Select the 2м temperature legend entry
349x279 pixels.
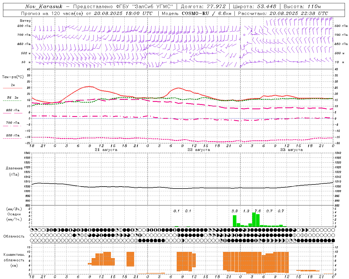pyautogui.click(x=13, y=85)
